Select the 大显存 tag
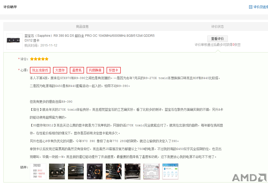Image resolution: width=268 pixels, height=183 pixels. (60, 70)
